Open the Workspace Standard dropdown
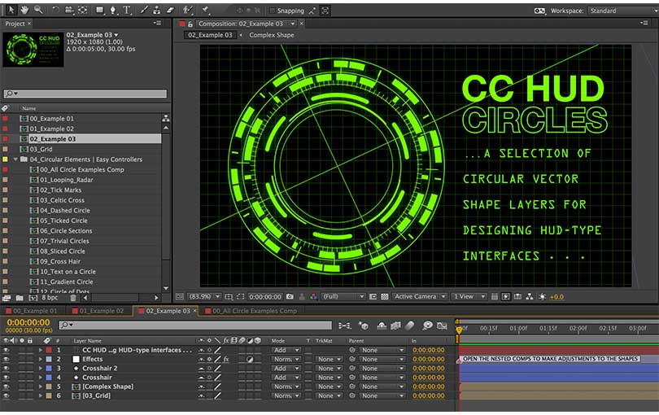 [x=622, y=11]
